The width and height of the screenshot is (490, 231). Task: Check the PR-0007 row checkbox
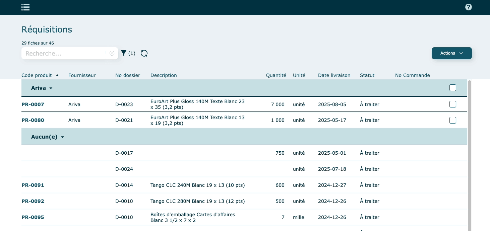[452, 104]
